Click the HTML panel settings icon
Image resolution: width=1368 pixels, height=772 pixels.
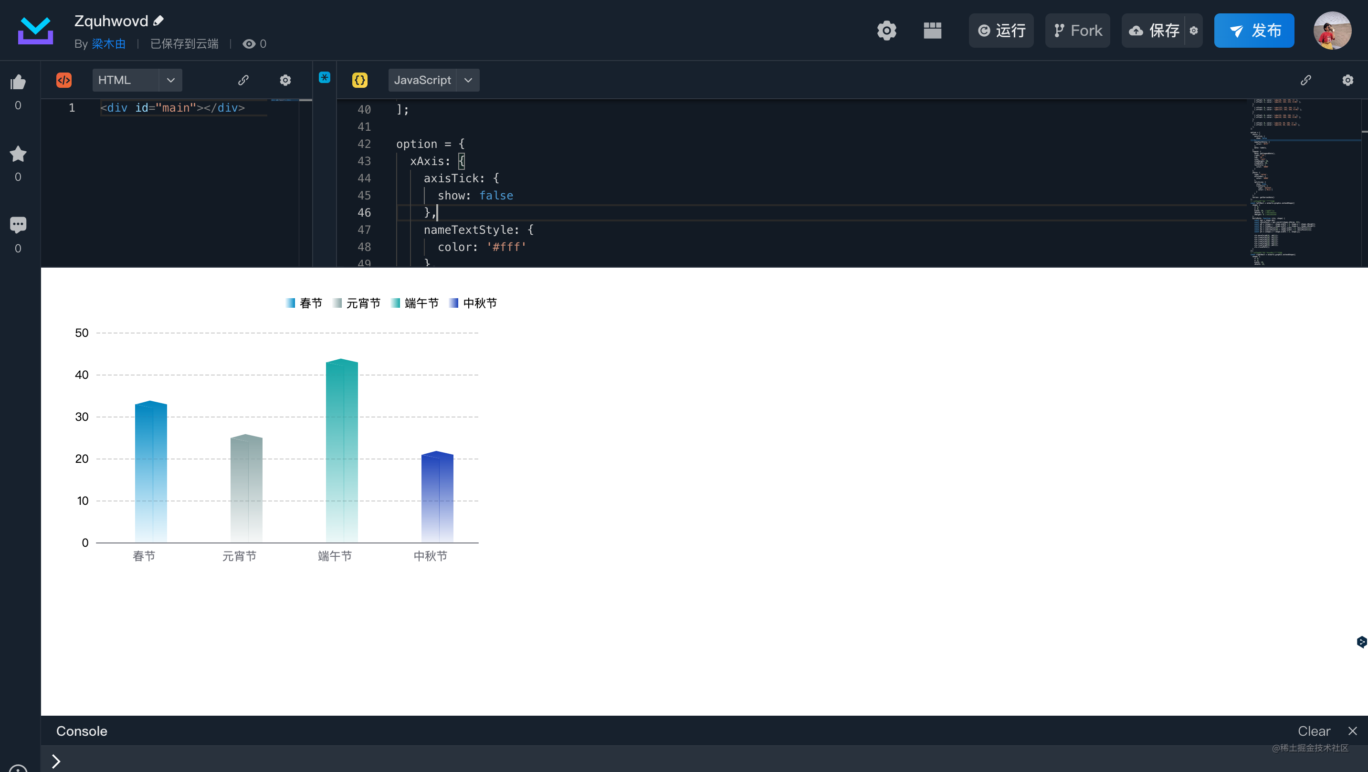coord(284,80)
